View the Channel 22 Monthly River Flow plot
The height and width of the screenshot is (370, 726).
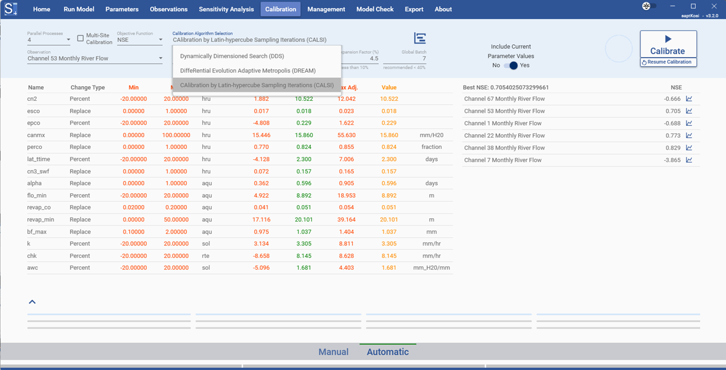tap(688, 135)
